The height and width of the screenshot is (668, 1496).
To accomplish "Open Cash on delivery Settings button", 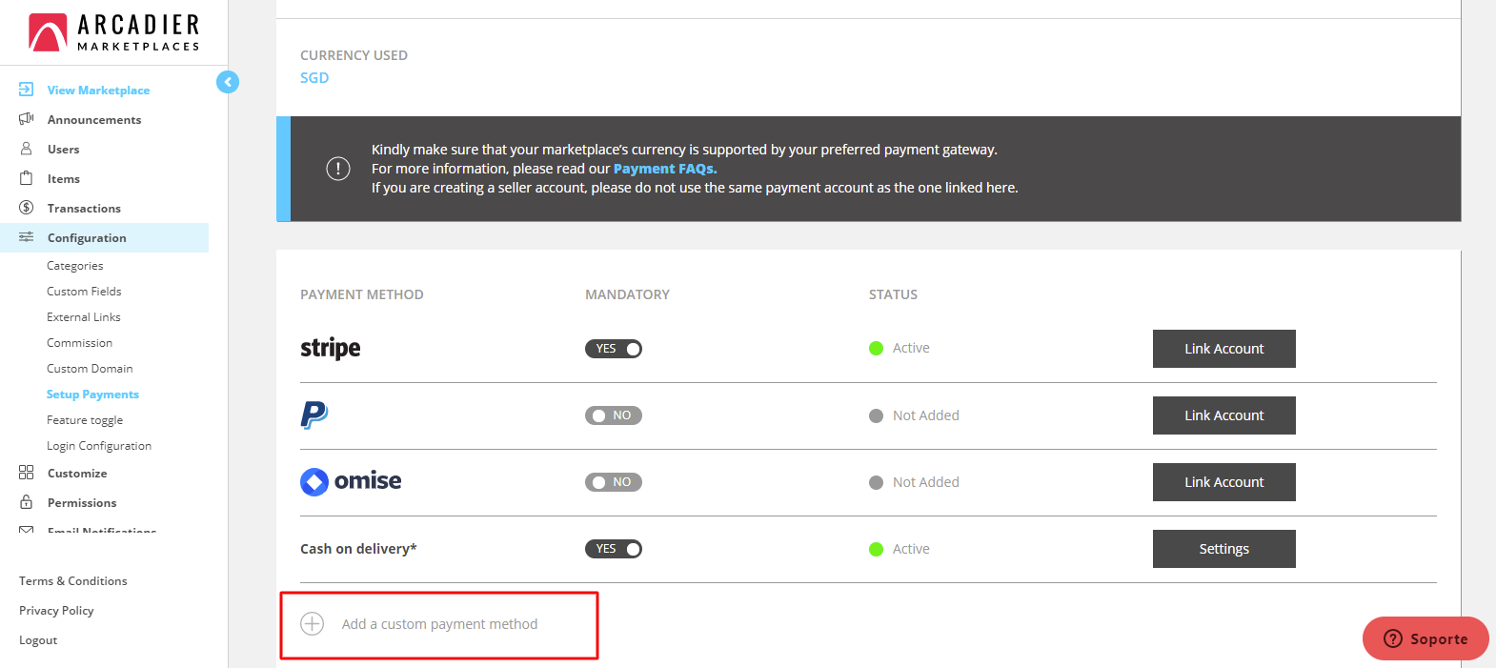I will 1223,549.
